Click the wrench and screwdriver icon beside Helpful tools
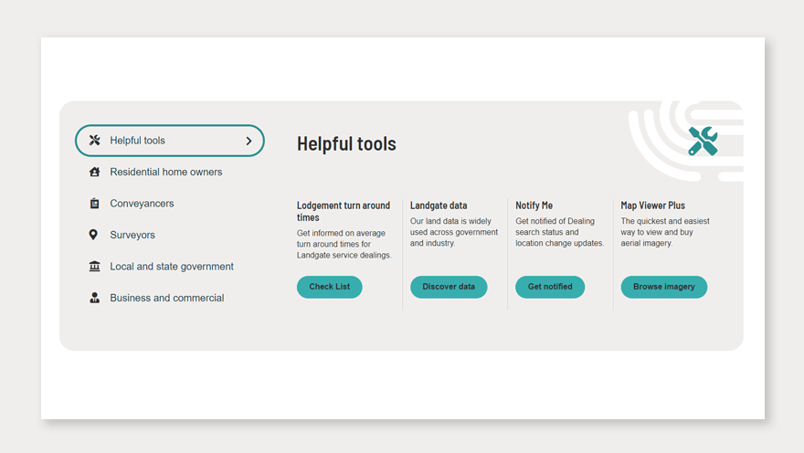This screenshot has width=804, height=453. pyautogui.click(x=94, y=141)
